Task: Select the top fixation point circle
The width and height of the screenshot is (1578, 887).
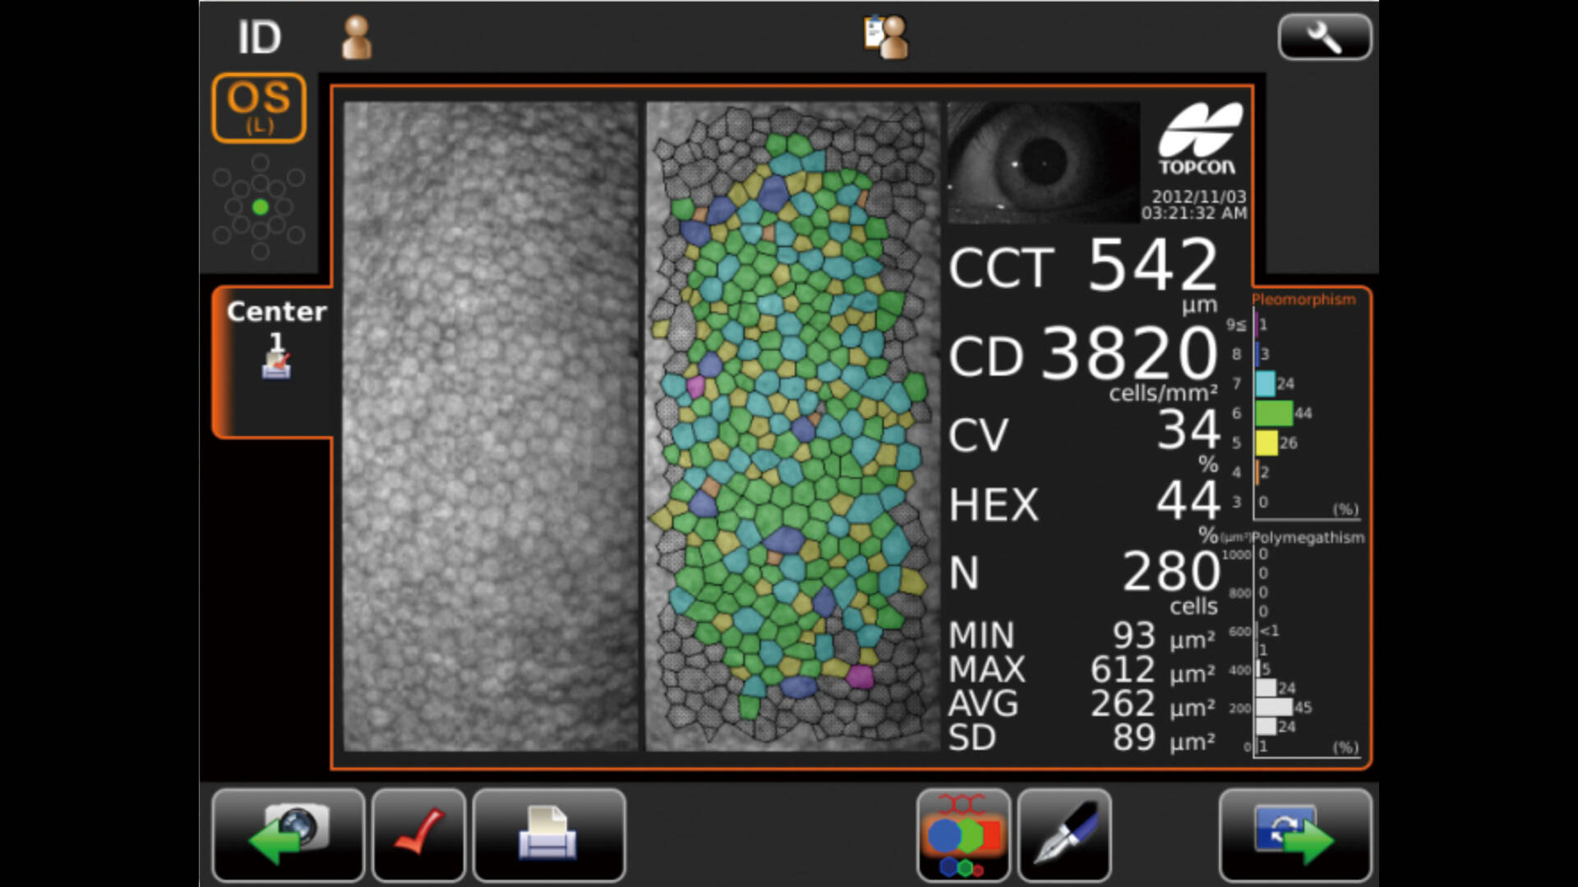Action: point(261,163)
